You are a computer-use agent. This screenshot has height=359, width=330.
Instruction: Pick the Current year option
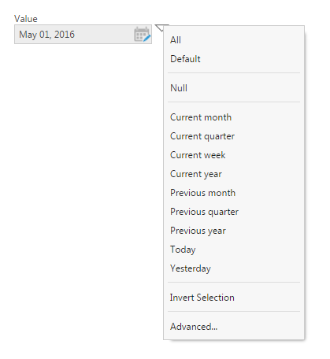(234, 174)
